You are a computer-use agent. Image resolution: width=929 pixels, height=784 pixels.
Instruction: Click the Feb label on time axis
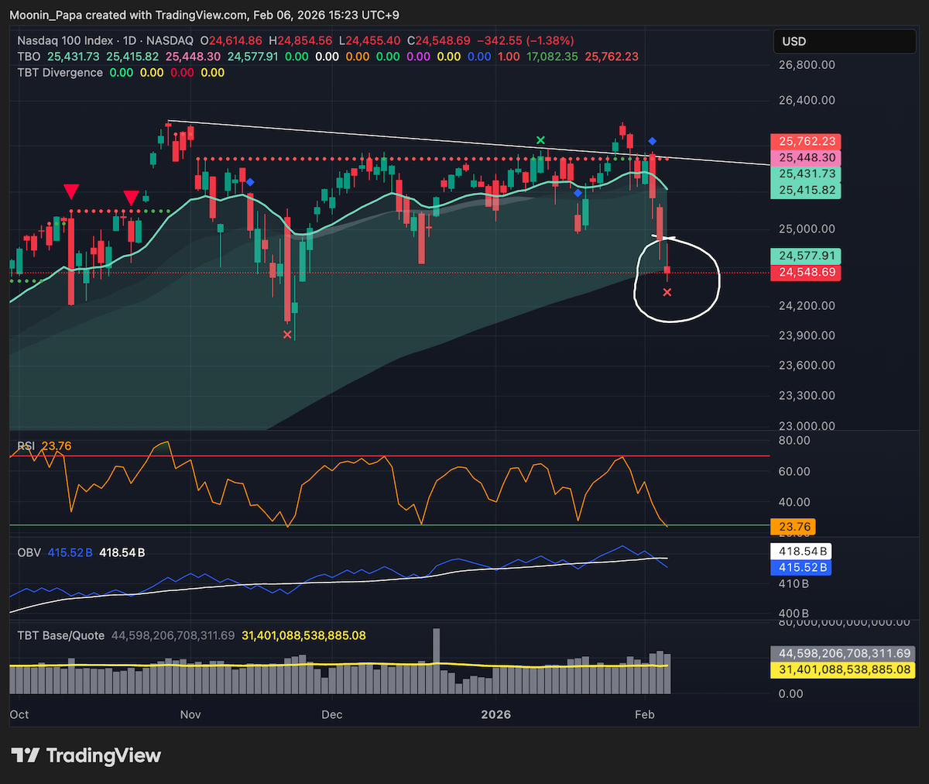coord(645,714)
